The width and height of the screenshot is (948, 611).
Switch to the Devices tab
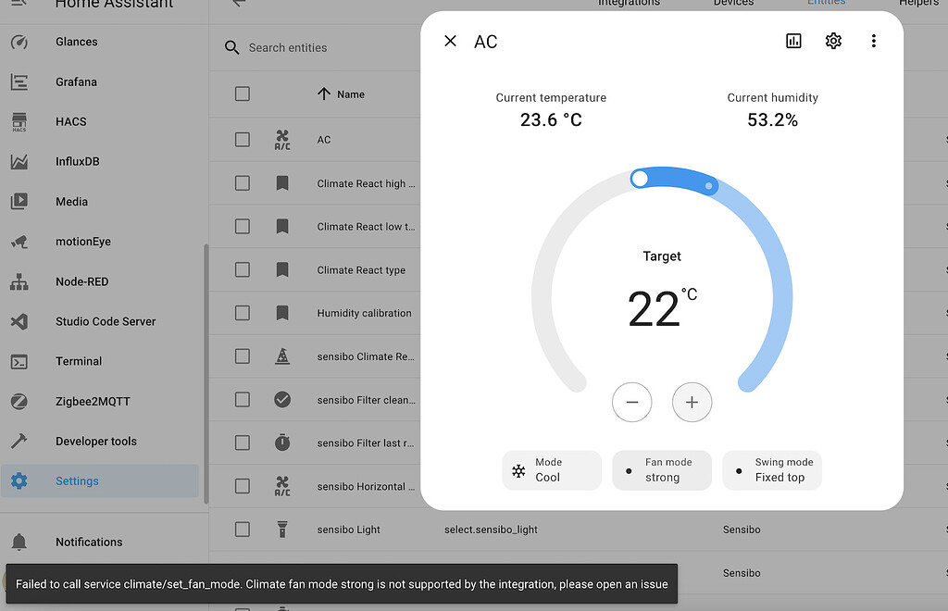(x=732, y=3)
